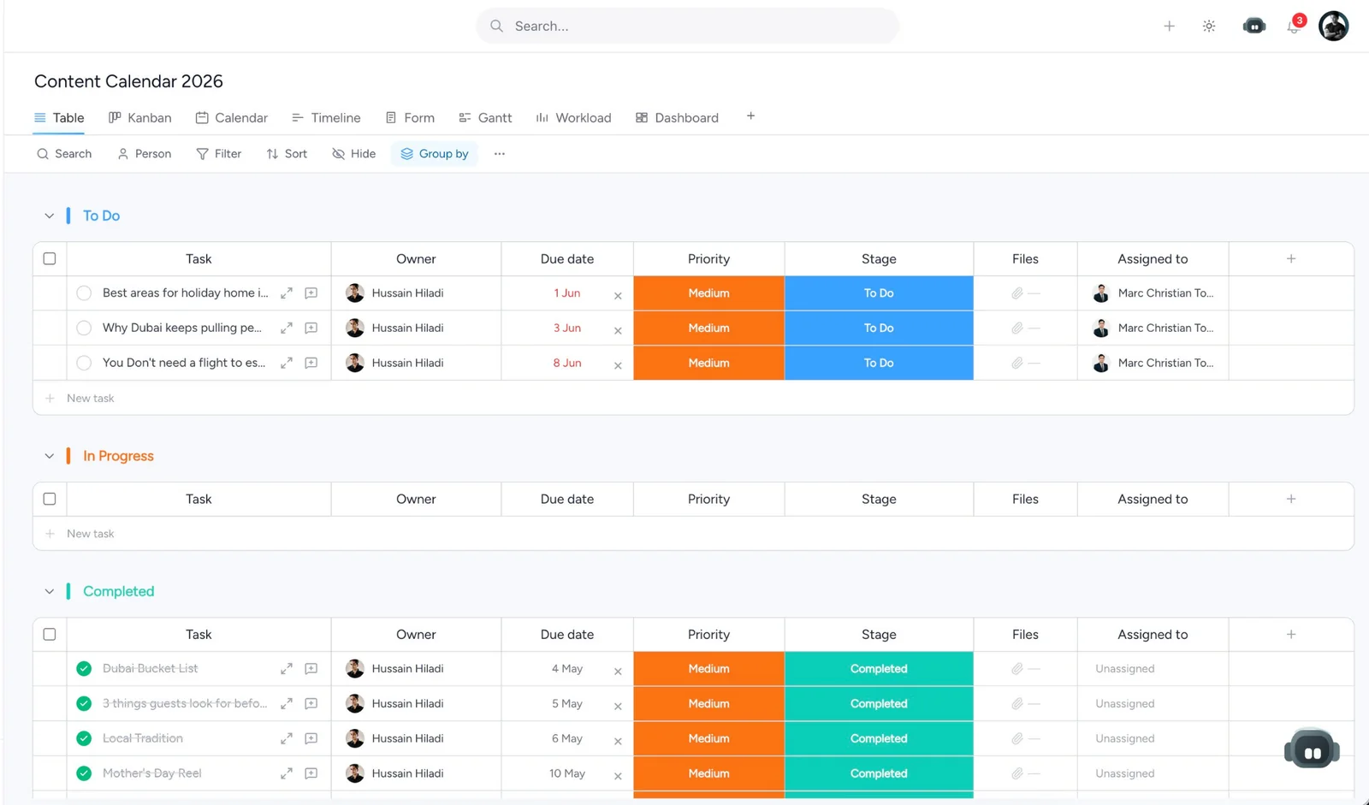Attach a file to the 'Local Tradition' row
1369x805 pixels.
coord(1017,739)
